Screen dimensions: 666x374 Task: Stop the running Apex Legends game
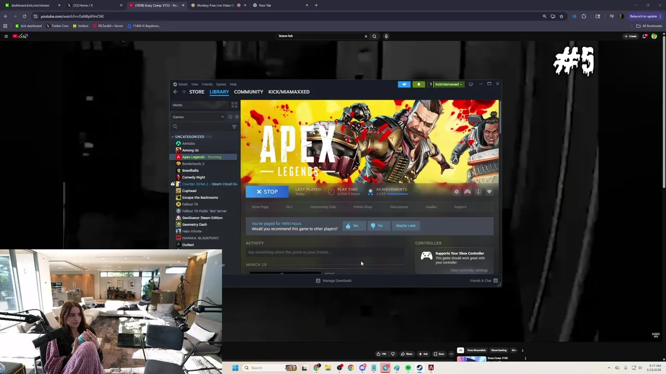tap(267, 192)
